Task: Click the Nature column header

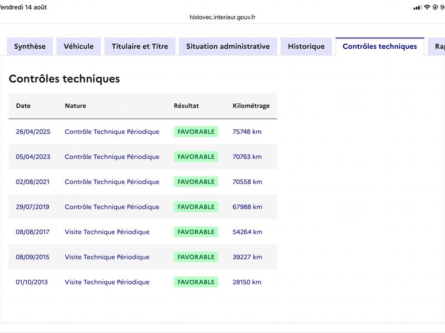Action: click(76, 105)
